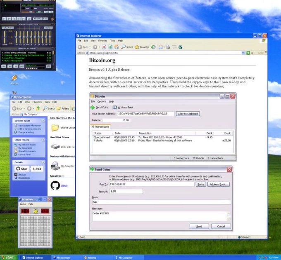Click the Winamp balance slider
The image size is (281, 260).
[x=40, y=12]
